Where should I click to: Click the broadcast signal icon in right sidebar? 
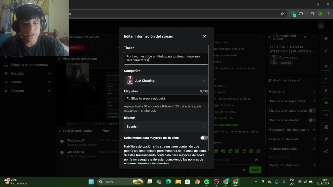[326, 115]
